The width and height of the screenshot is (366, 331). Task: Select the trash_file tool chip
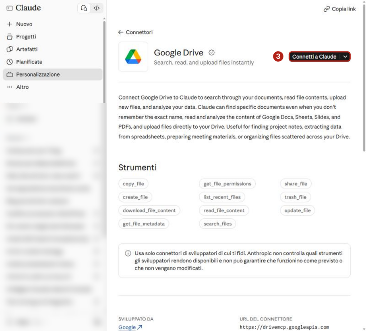[x=295, y=197]
